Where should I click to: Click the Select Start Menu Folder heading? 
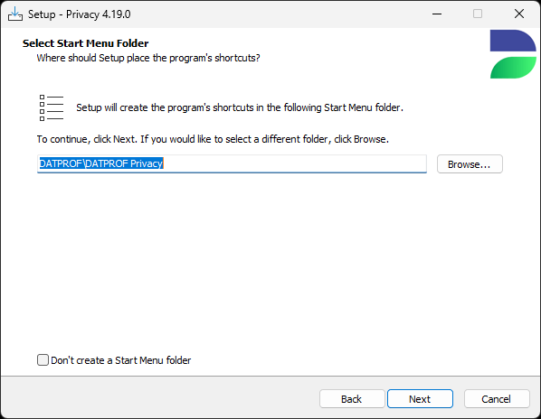86,43
